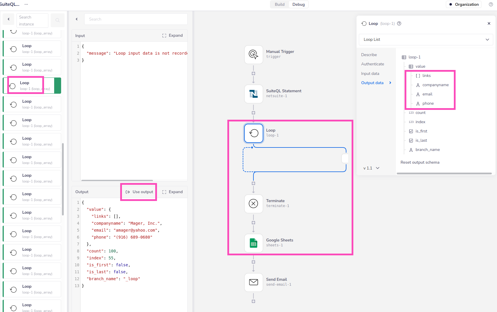Open the Loop List dropdown
The image size is (497, 312).
[426, 40]
